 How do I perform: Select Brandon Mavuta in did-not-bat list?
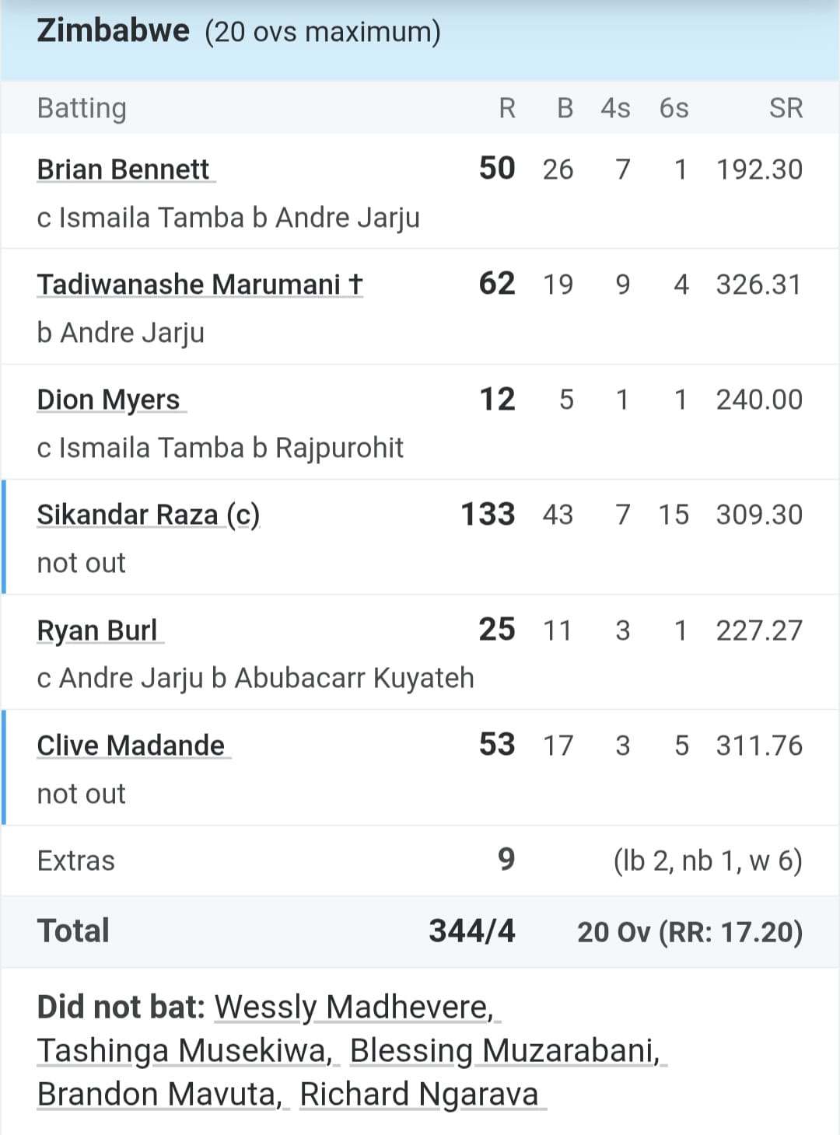click(x=159, y=1094)
